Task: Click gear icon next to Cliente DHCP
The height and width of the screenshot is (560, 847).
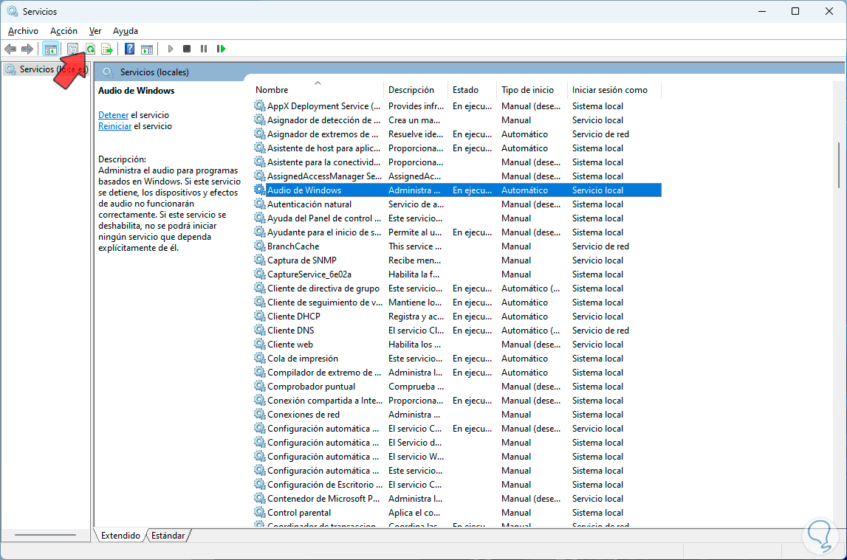Action: [260, 316]
